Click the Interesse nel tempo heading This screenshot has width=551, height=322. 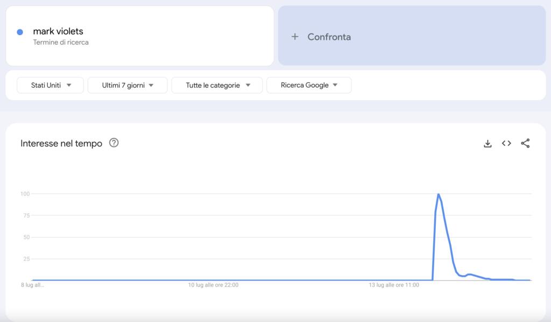coord(61,143)
